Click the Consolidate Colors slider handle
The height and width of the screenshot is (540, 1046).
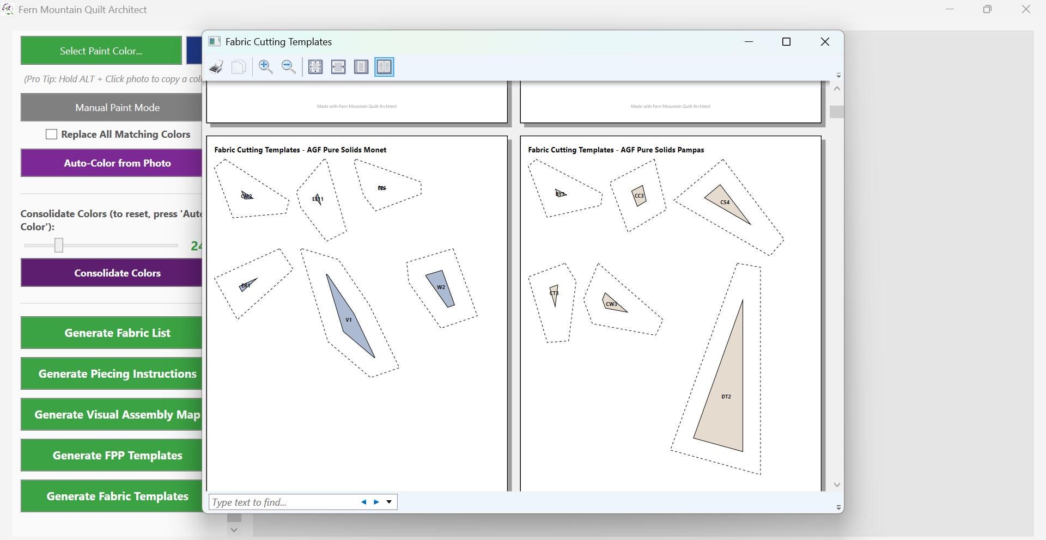pyautogui.click(x=59, y=246)
